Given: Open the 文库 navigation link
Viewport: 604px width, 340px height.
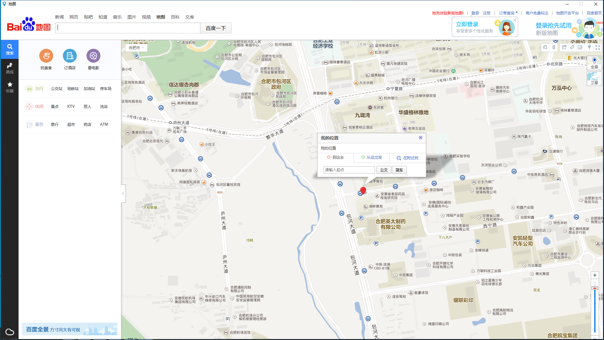Looking at the screenshot, I should (190, 17).
